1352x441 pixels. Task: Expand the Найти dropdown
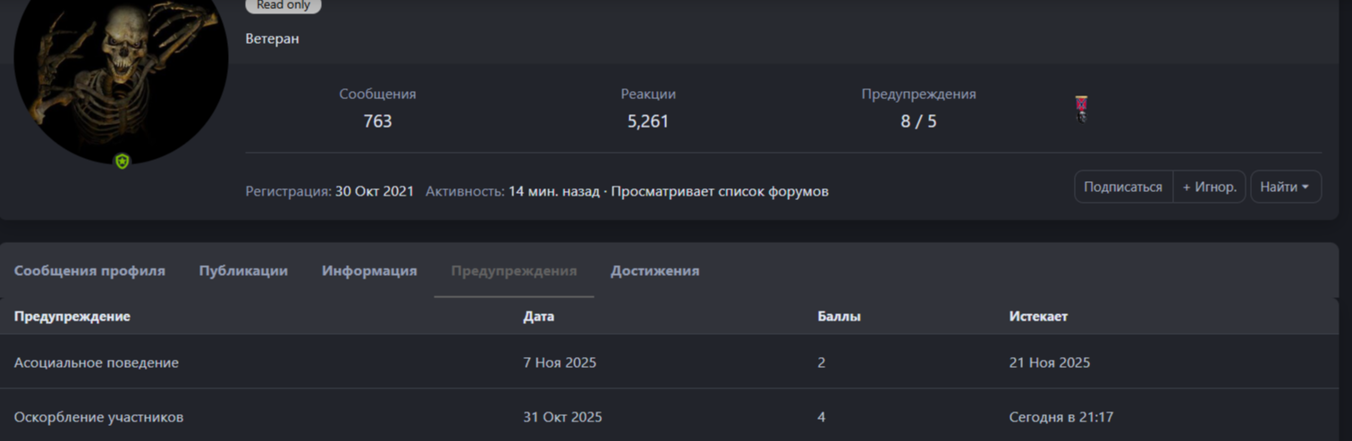tap(1285, 187)
